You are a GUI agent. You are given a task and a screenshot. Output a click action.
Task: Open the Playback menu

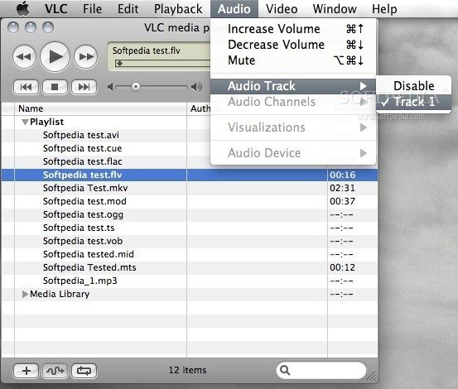[x=178, y=9]
